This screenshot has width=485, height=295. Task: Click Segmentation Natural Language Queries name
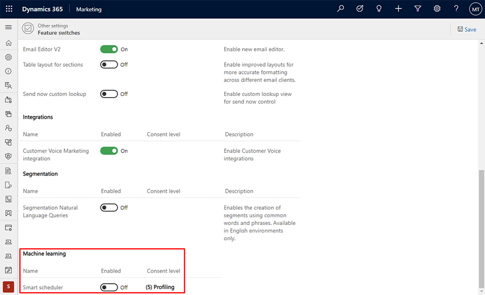pos(50,211)
